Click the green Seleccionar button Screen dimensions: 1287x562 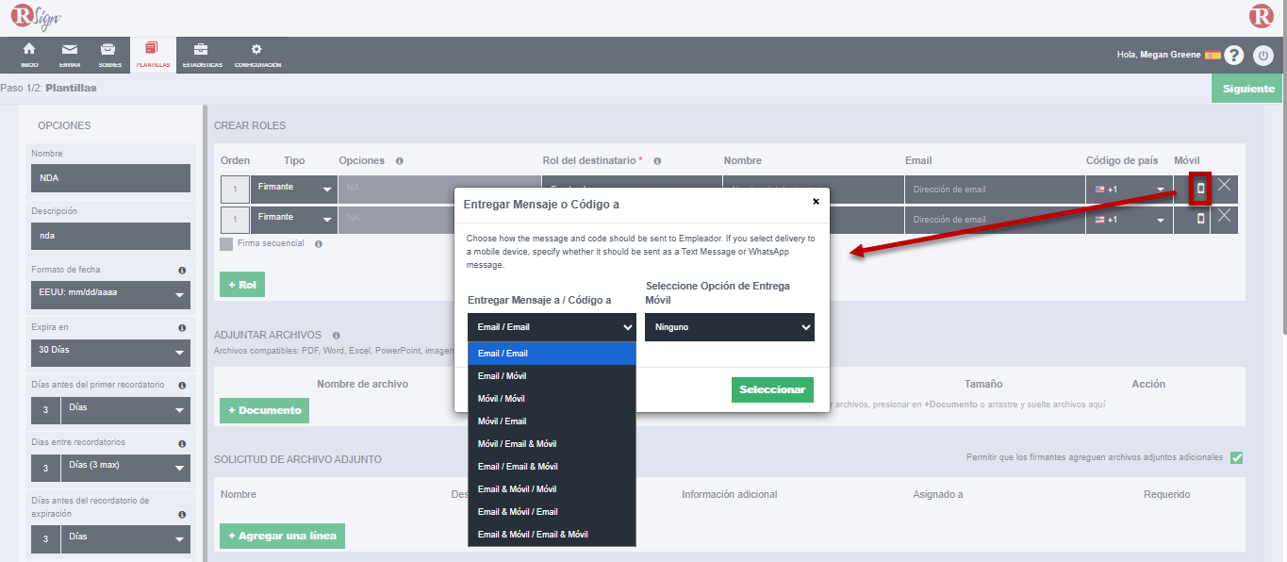coord(771,390)
